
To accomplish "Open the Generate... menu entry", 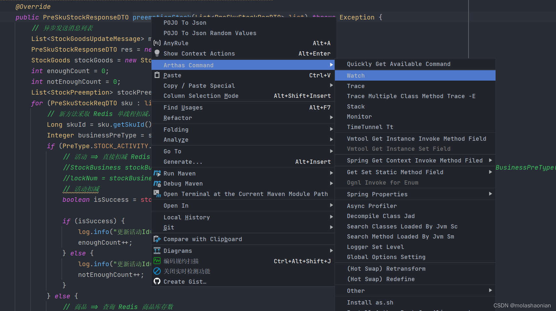I will coord(243,162).
